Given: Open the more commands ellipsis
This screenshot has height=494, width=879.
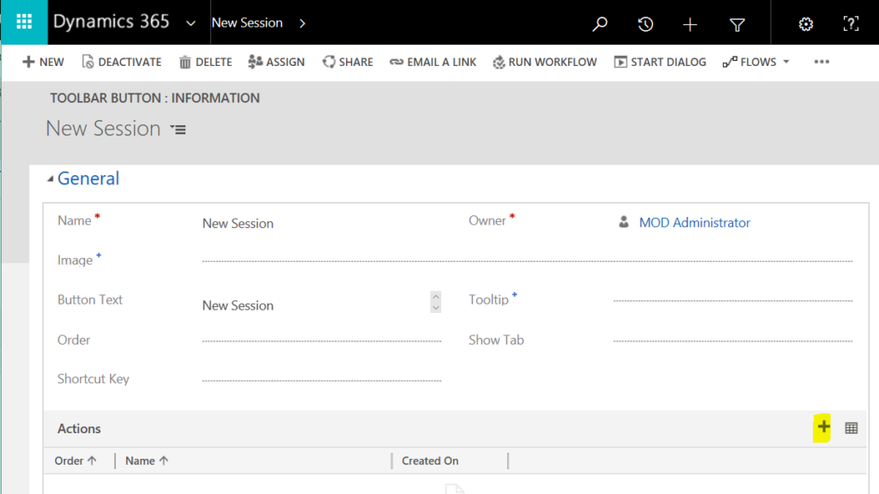Looking at the screenshot, I should tap(821, 62).
